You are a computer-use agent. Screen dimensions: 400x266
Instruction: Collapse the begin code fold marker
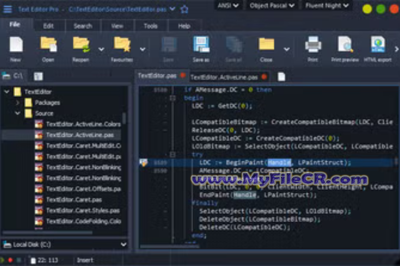173,98
